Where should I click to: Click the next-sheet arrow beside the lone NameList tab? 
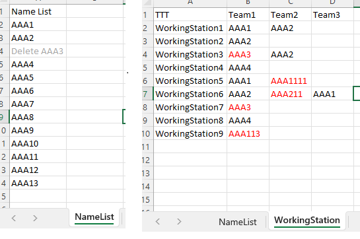click(x=35, y=218)
